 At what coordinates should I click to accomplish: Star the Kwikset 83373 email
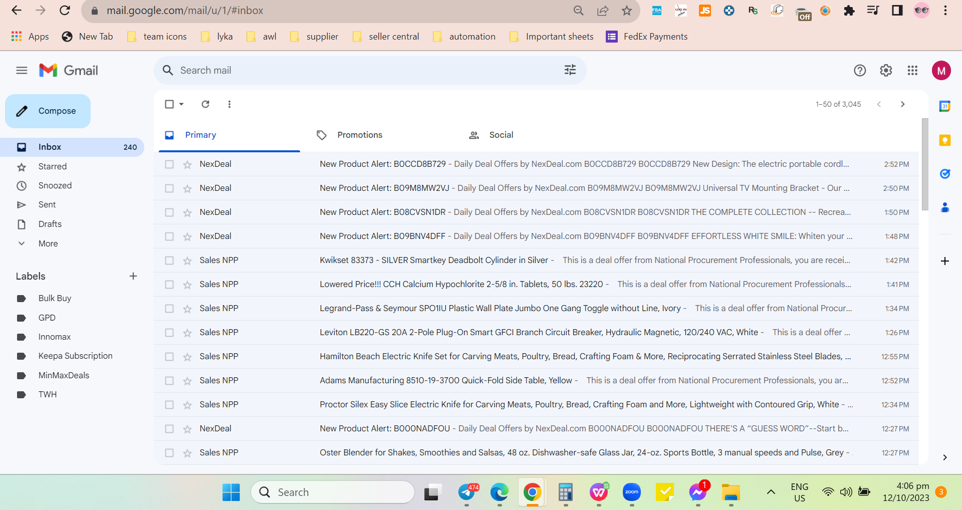187,261
